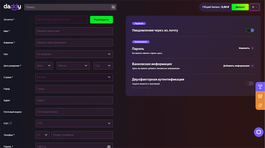The height and width of the screenshot is (148, 265).
Task: Open the user profile menu
Action: [x=254, y=7]
